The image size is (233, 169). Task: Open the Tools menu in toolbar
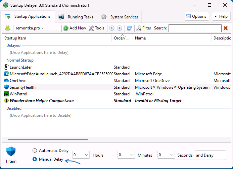[96, 28]
